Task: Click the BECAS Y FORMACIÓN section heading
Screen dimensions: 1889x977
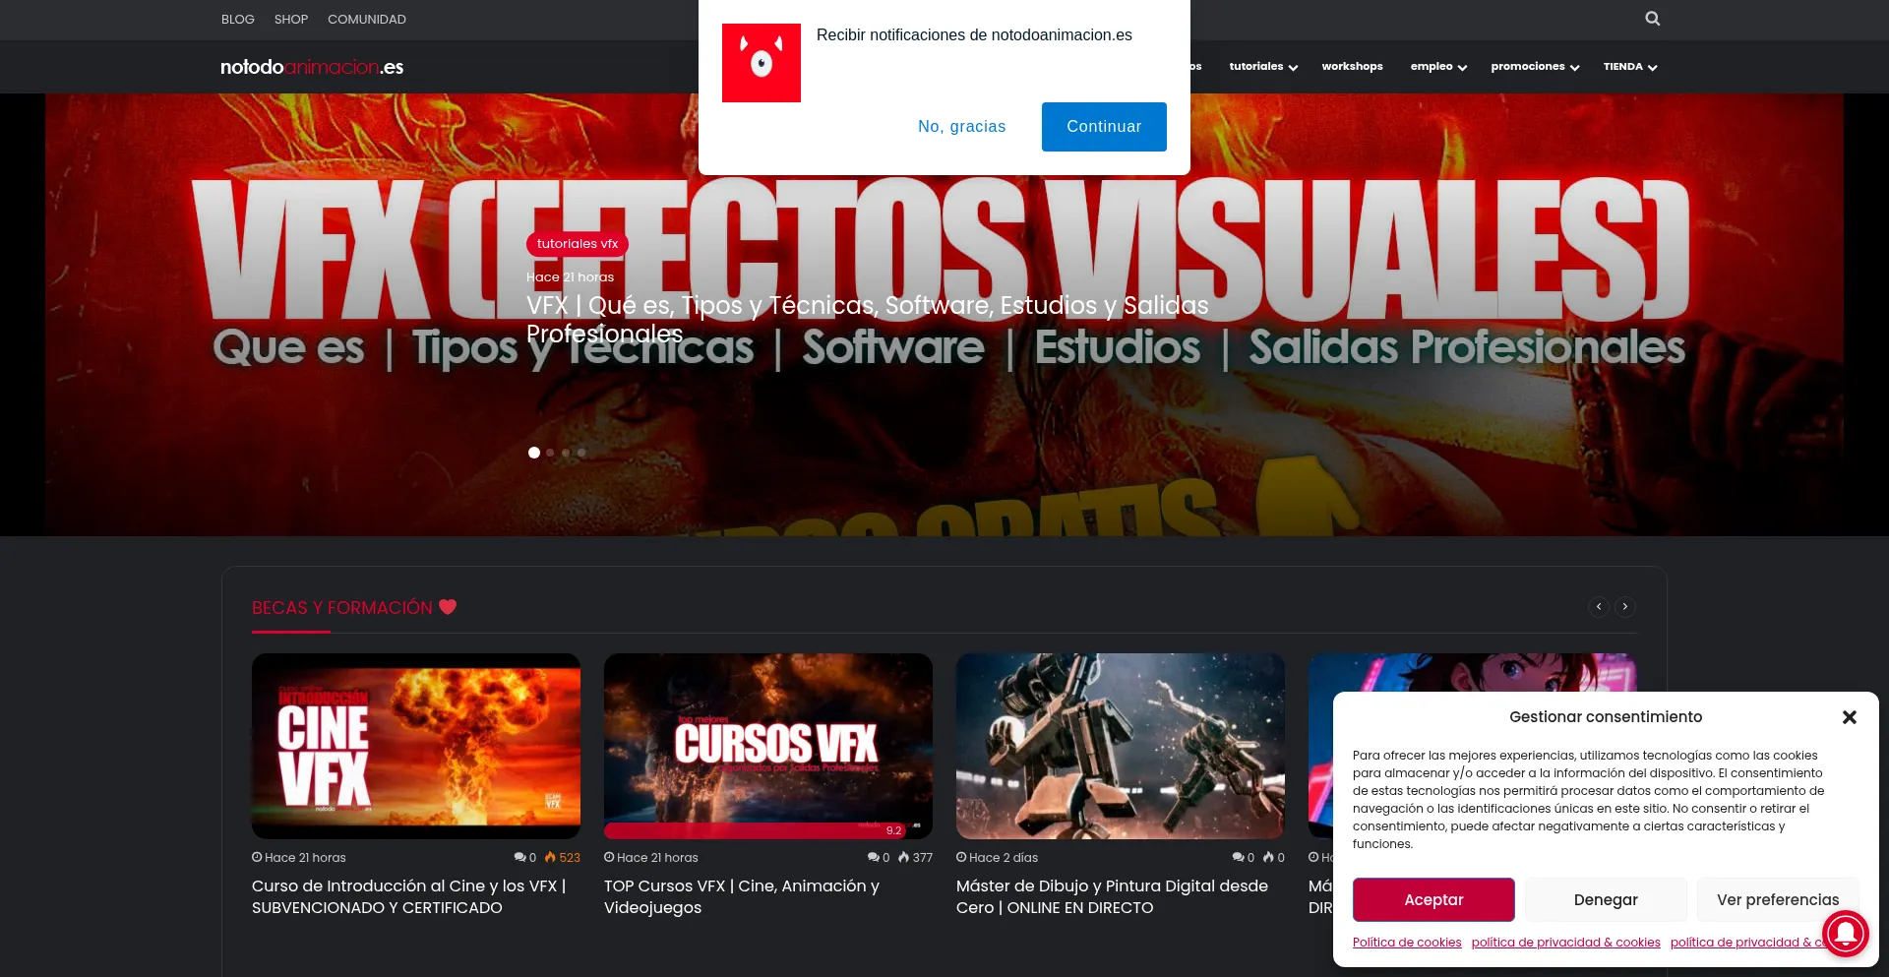Action: [342, 608]
